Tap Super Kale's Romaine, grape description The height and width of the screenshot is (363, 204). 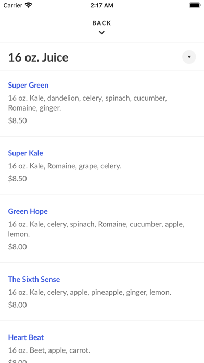click(65, 166)
